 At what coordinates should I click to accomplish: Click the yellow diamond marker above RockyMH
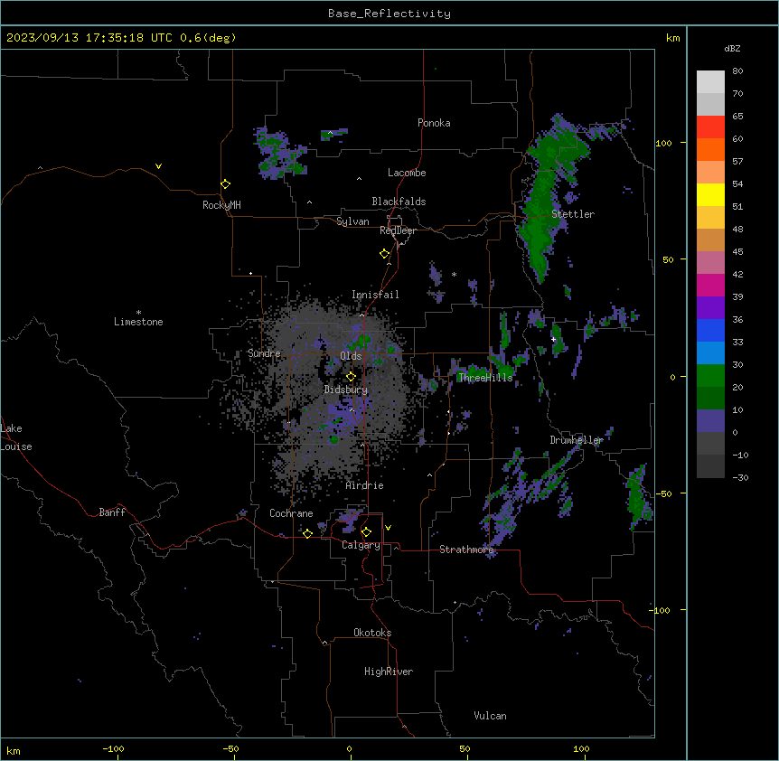point(226,184)
